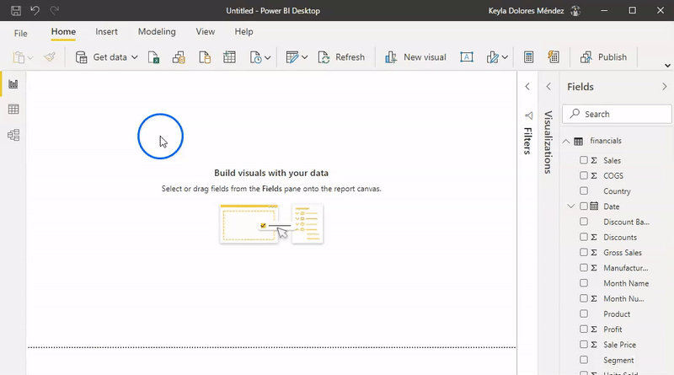Open the Help tab
674x375 pixels.
click(243, 32)
